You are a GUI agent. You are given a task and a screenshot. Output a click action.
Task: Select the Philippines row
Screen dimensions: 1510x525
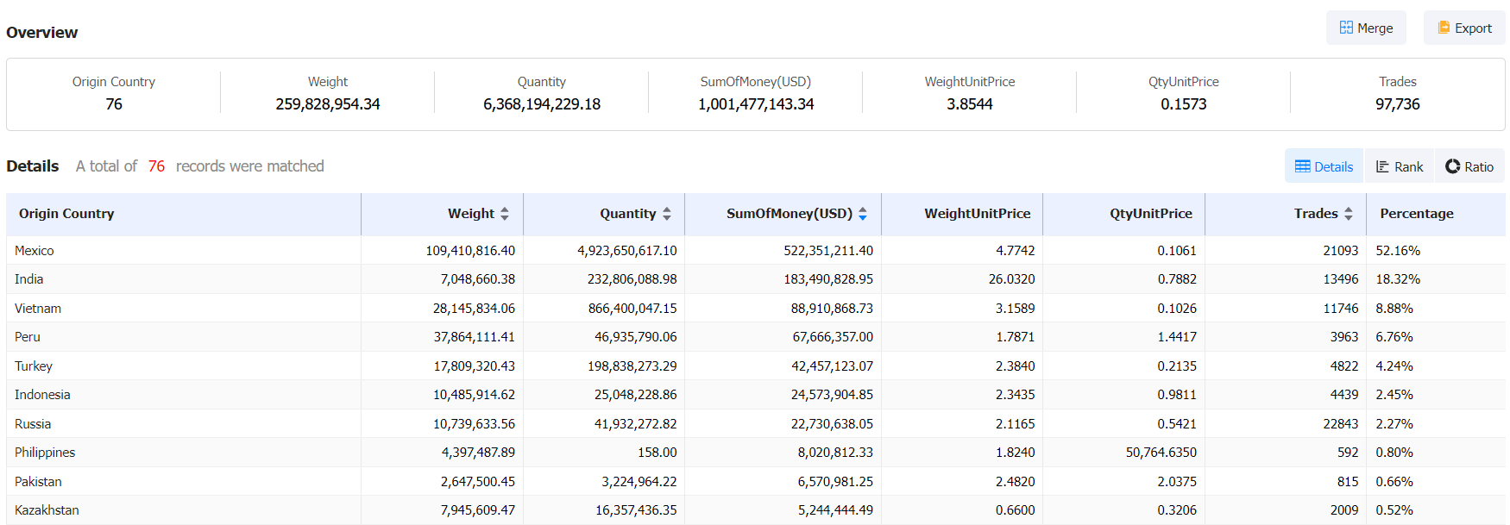point(45,453)
